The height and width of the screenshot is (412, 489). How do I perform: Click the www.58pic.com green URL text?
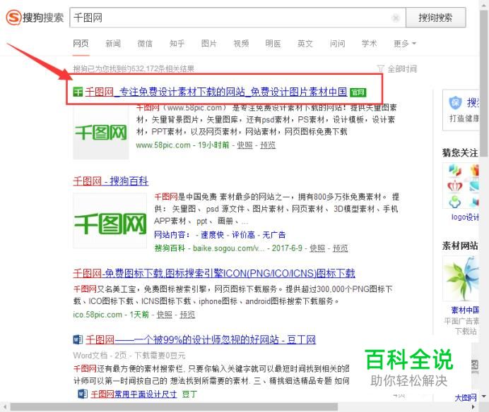(163, 145)
